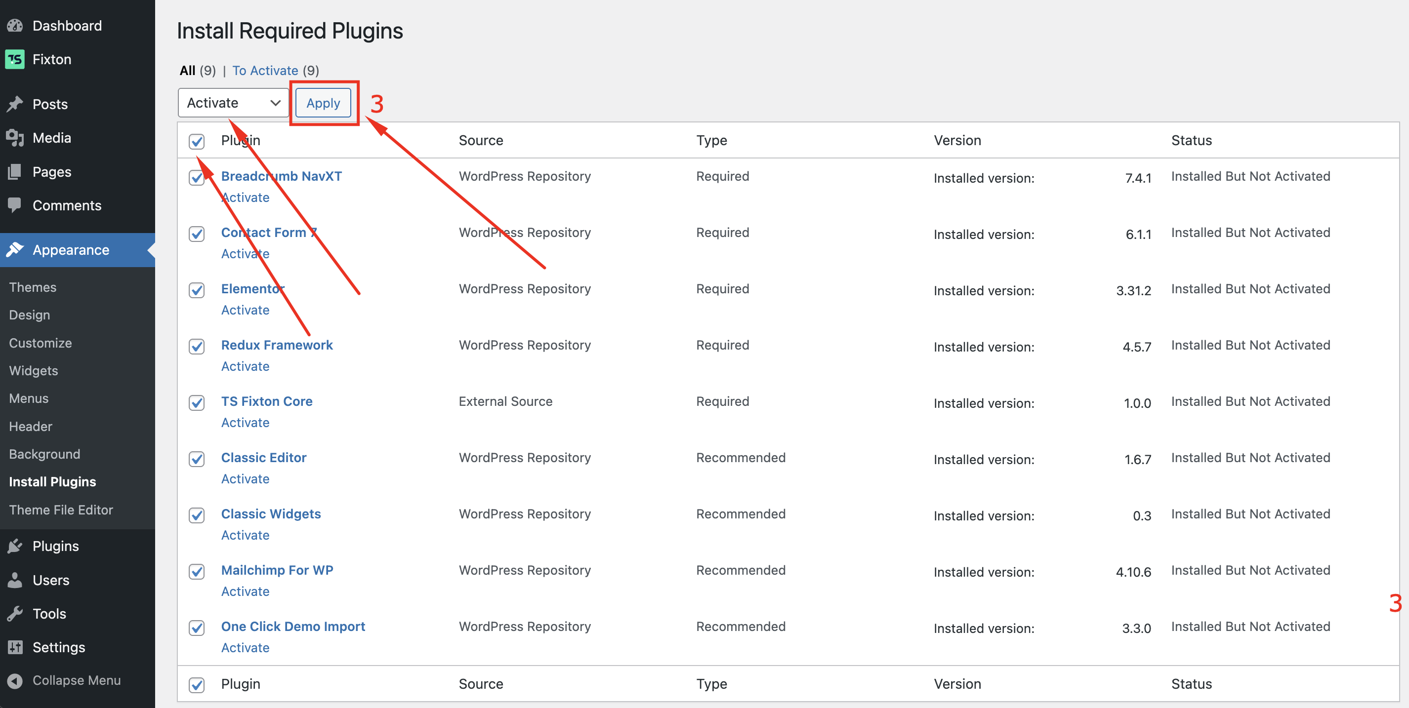Click Activate link under Redux Framework
1409x708 pixels.
tap(245, 366)
